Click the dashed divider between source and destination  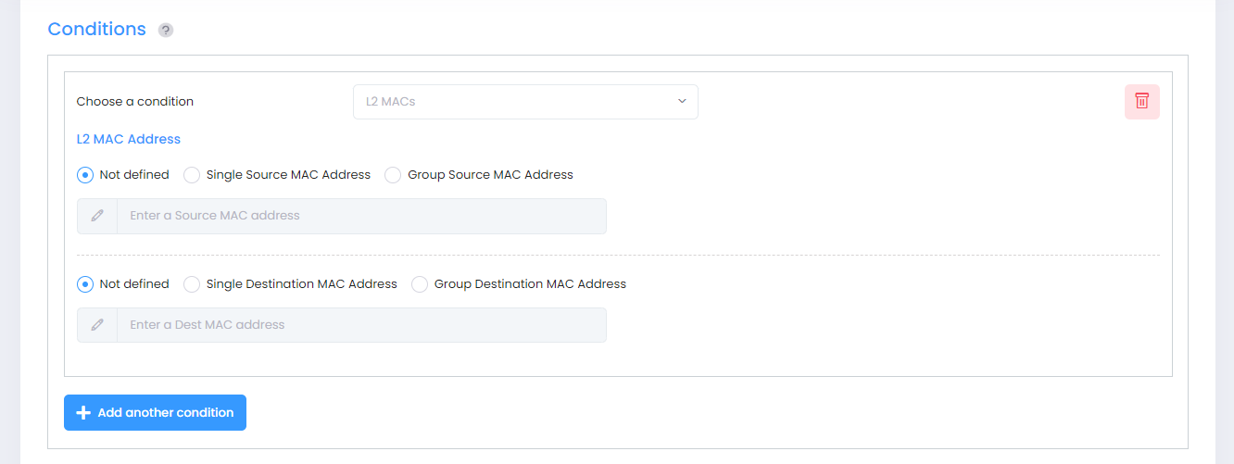tap(618, 255)
